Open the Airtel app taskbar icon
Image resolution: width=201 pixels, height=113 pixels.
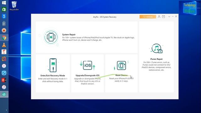4,52
